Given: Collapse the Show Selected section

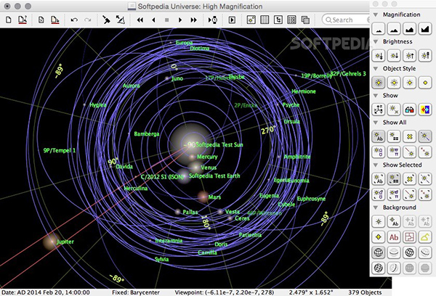Looking at the screenshot, I should coord(376,163).
